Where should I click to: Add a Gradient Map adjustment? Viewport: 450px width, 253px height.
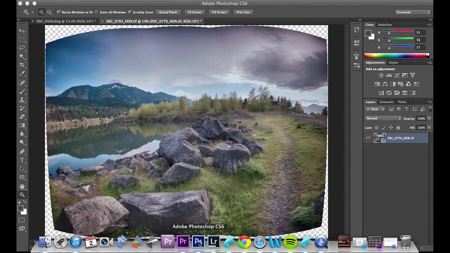point(413,93)
